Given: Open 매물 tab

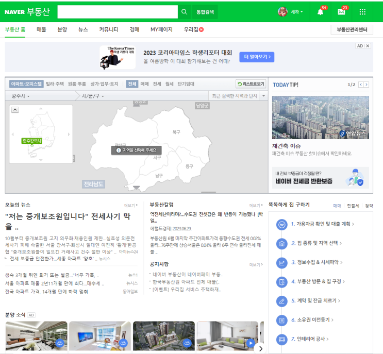Looking at the screenshot, I should (x=41, y=29).
